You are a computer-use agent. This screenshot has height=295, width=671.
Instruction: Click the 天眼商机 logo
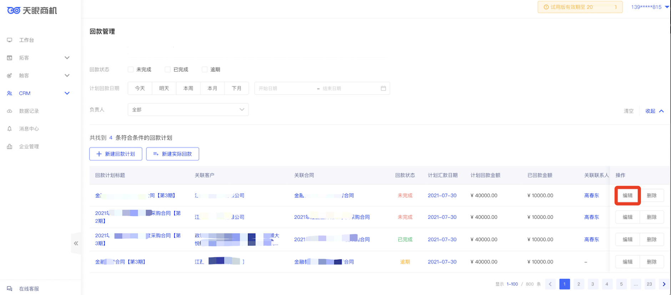tap(32, 11)
